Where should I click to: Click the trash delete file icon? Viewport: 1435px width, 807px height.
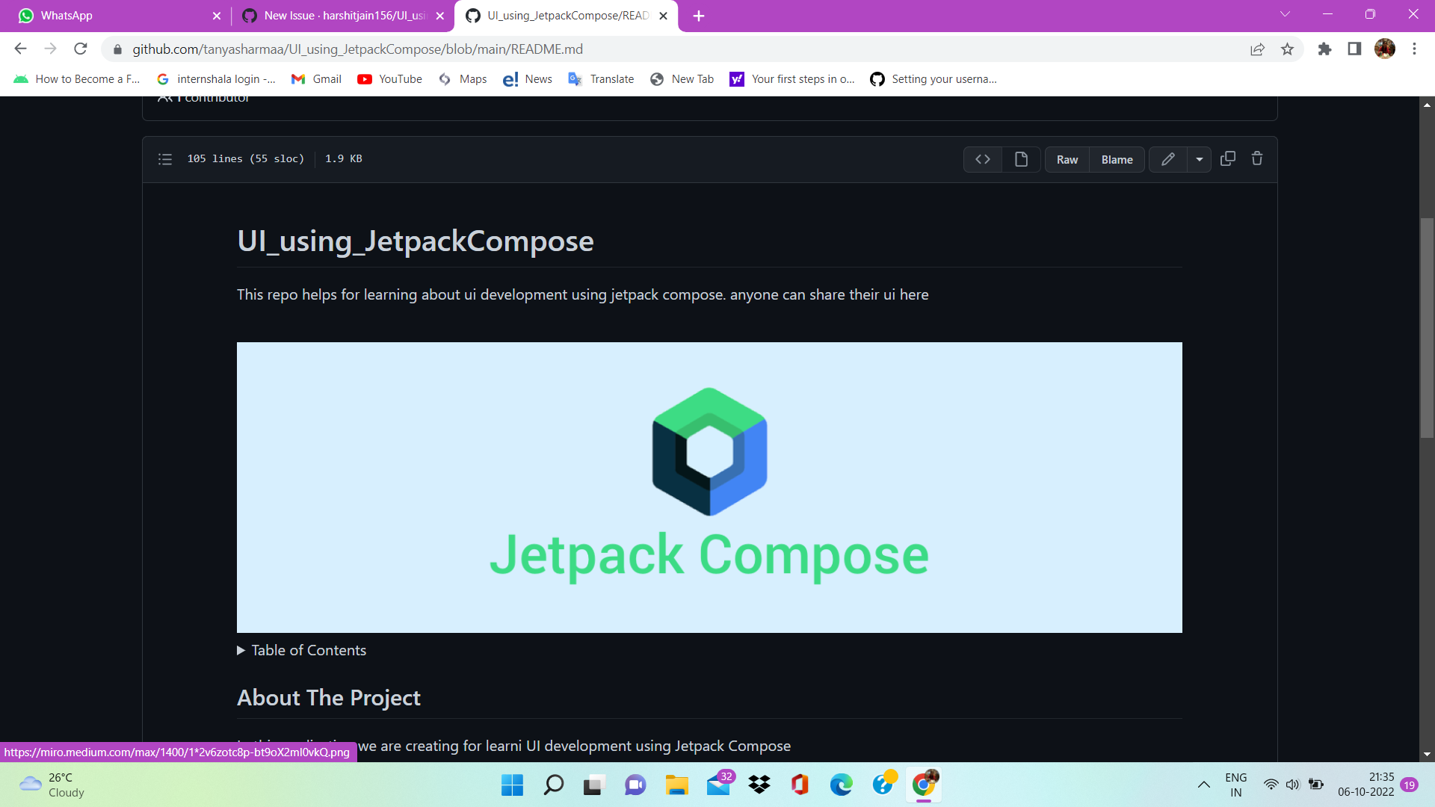[x=1257, y=158]
